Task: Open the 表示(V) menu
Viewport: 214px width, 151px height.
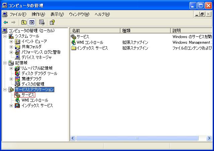Action: (x=57, y=14)
